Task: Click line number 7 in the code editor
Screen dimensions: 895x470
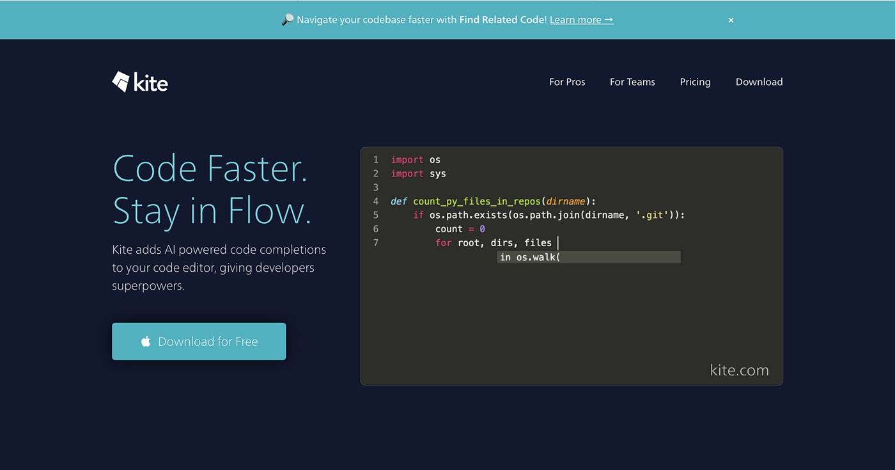Action: coord(375,242)
